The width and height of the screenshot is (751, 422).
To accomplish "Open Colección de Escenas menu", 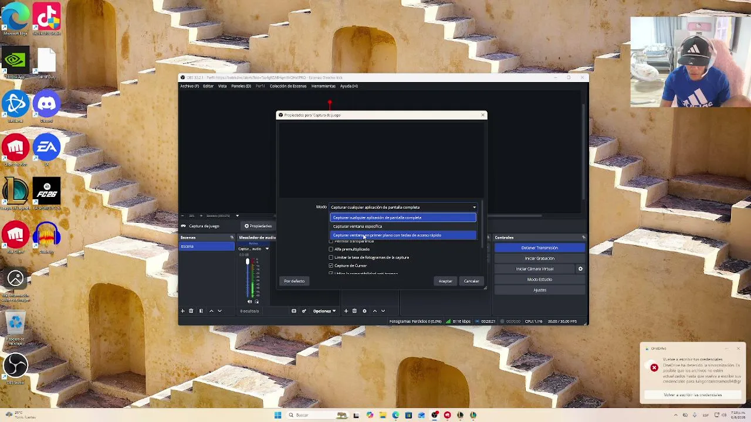I will click(288, 86).
